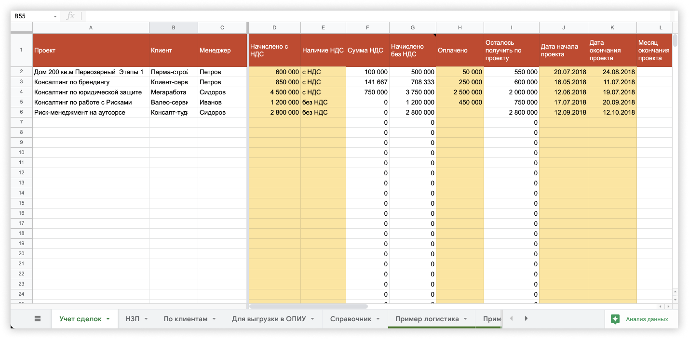Select column D header
This screenshot has width=689, height=339.
[x=274, y=27]
